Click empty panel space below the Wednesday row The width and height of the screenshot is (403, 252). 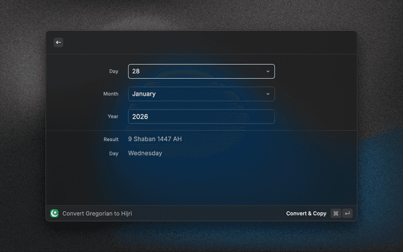[201, 183]
